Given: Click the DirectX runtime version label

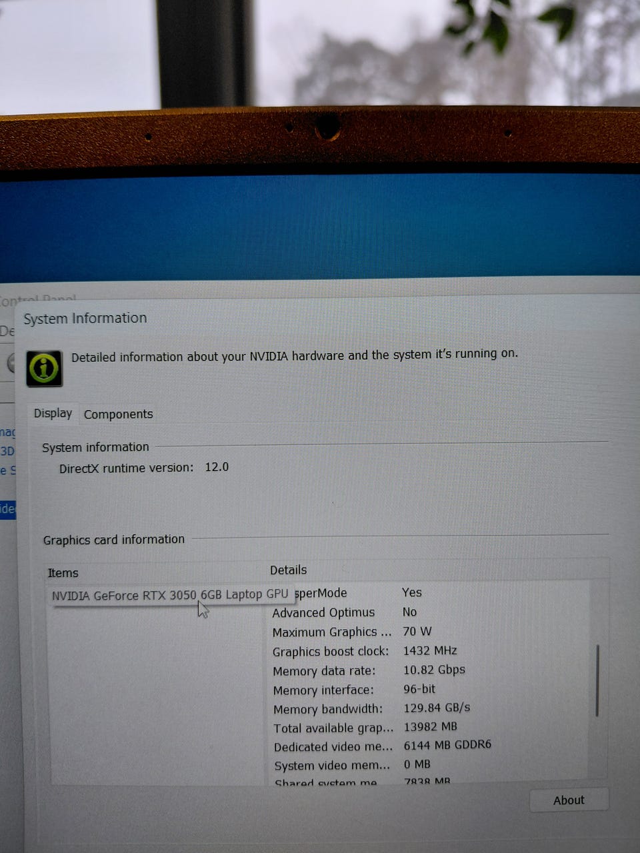Looking at the screenshot, I should (x=127, y=468).
